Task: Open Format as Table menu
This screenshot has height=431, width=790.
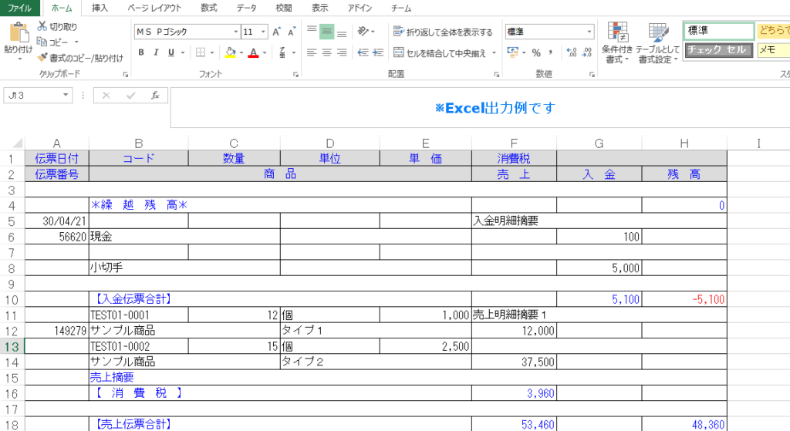Action: pos(657,43)
